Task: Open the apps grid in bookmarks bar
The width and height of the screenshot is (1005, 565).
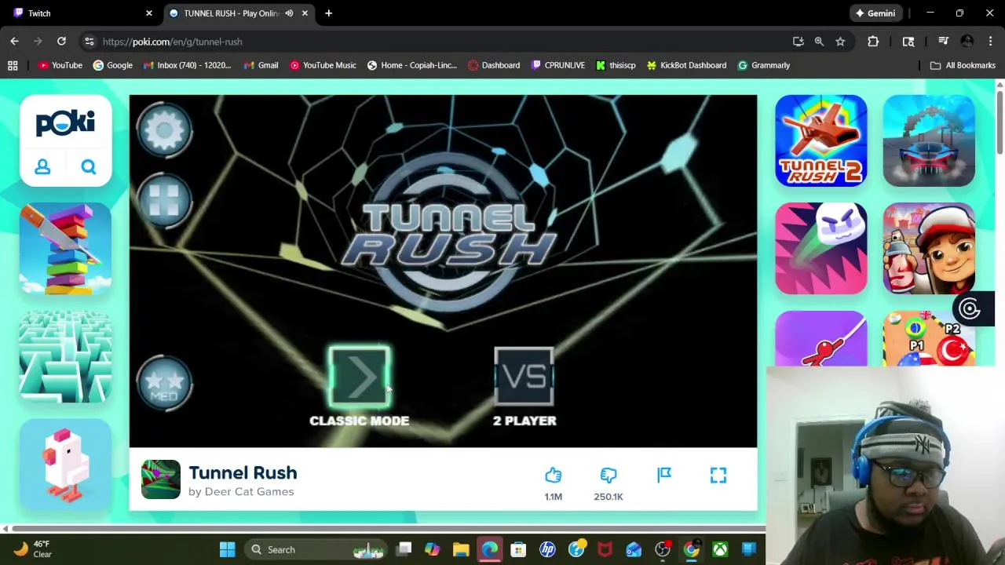Action: point(13,65)
